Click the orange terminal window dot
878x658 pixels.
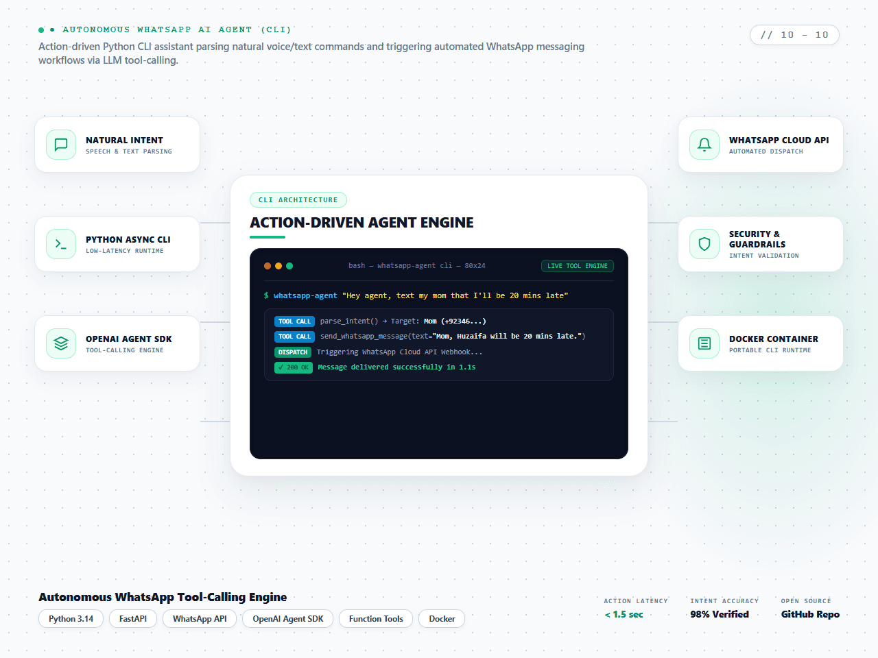pyautogui.click(x=268, y=266)
